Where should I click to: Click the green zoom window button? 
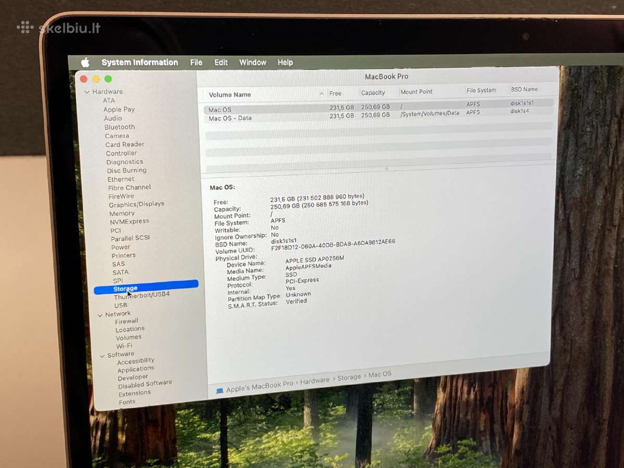[x=108, y=79]
